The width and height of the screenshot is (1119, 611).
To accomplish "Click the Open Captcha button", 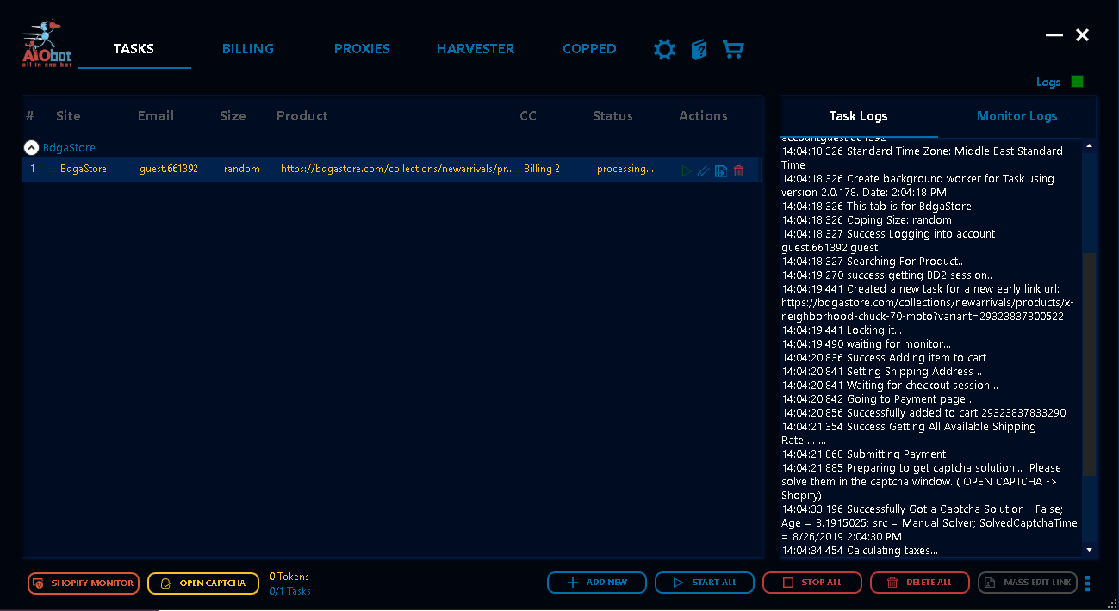I will click(203, 583).
